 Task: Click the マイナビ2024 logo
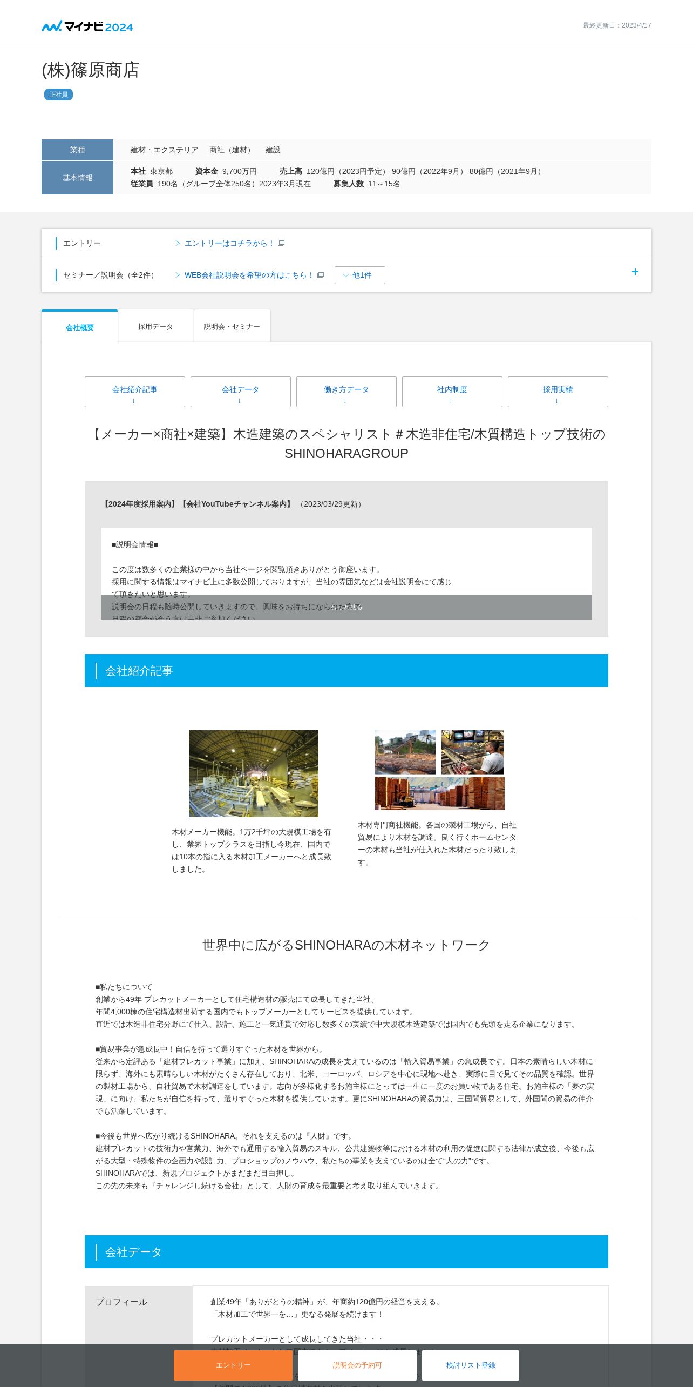point(87,26)
